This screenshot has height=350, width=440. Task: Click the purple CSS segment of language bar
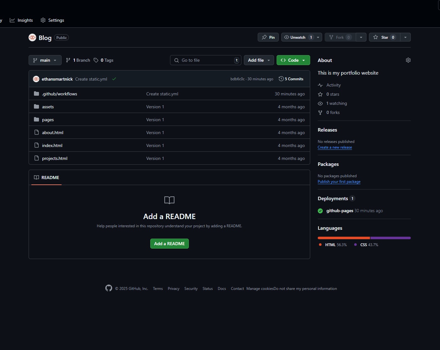391,238
